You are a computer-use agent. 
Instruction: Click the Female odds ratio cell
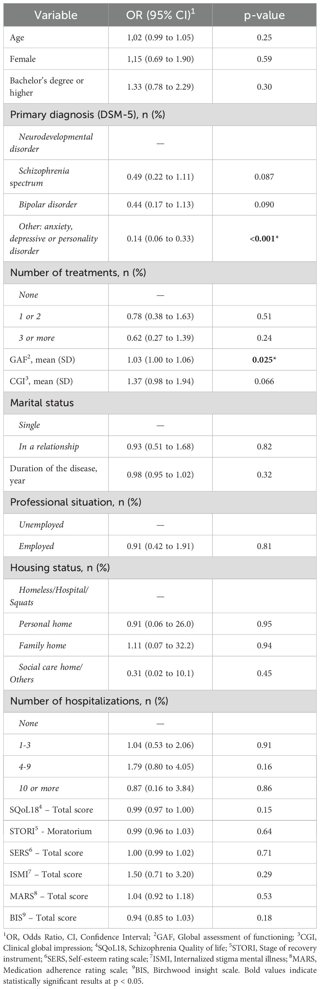pyautogui.click(x=160, y=59)
